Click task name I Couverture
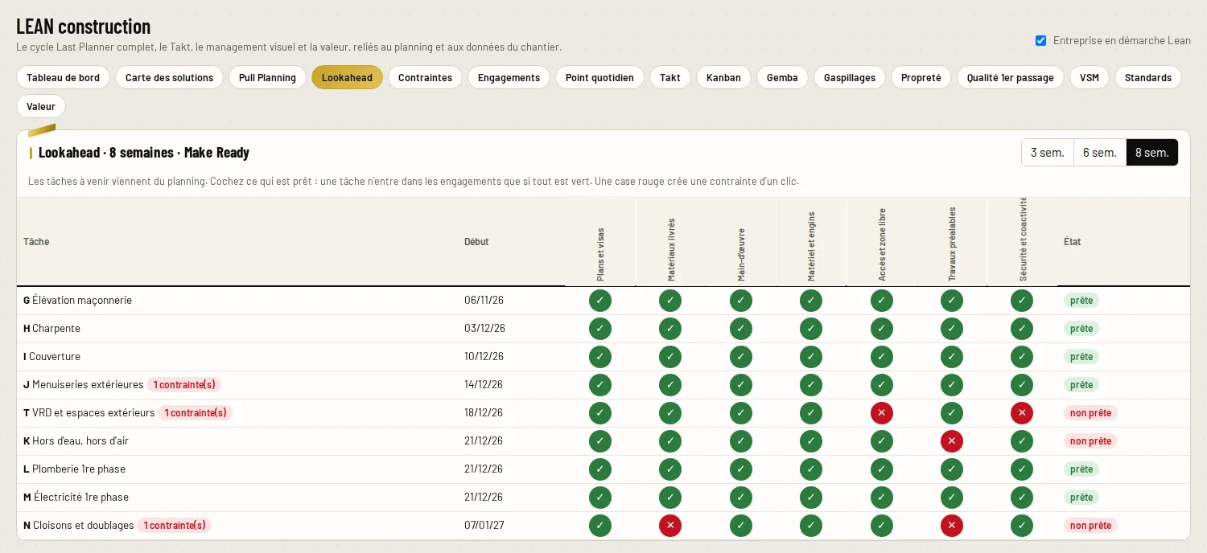 51,357
